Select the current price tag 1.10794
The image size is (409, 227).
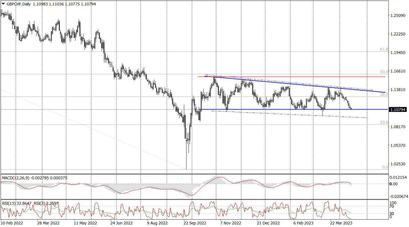[x=398, y=109]
